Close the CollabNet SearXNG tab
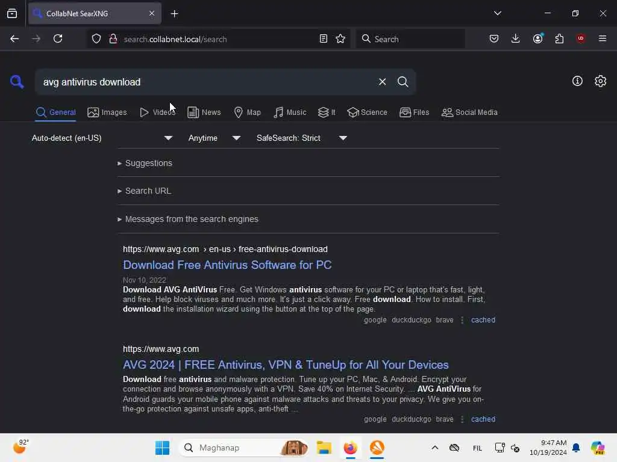 point(152,13)
